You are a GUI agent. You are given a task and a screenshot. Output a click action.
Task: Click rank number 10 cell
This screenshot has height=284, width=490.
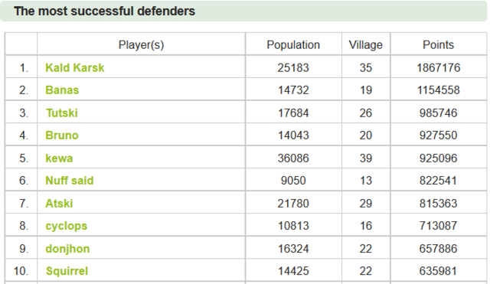tap(21, 271)
